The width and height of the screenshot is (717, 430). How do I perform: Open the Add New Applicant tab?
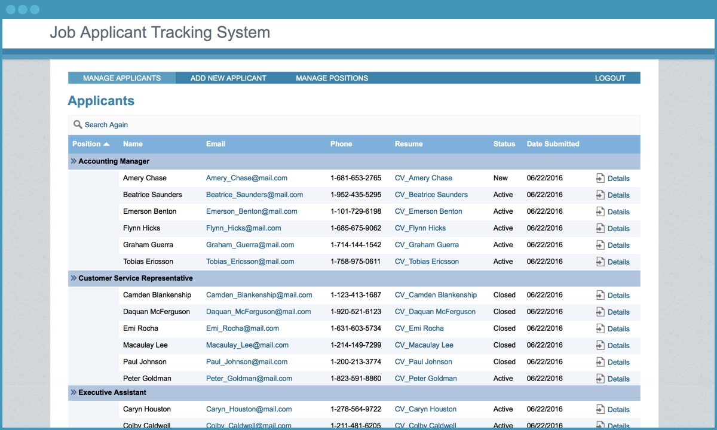point(228,78)
